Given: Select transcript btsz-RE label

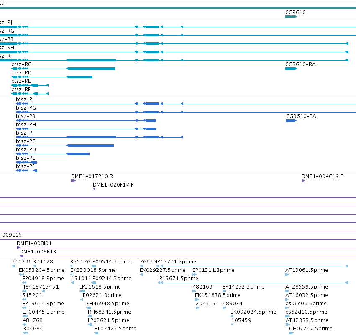Looking at the screenshot, I should pyautogui.click(x=21, y=81).
